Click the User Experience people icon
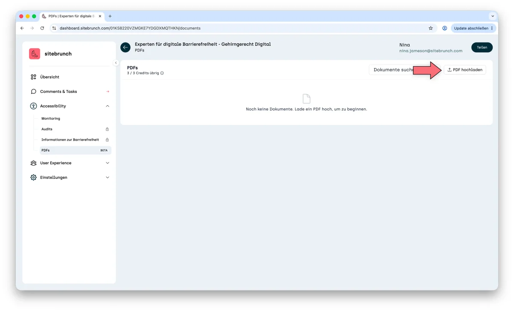The image size is (514, 311). 33,163
